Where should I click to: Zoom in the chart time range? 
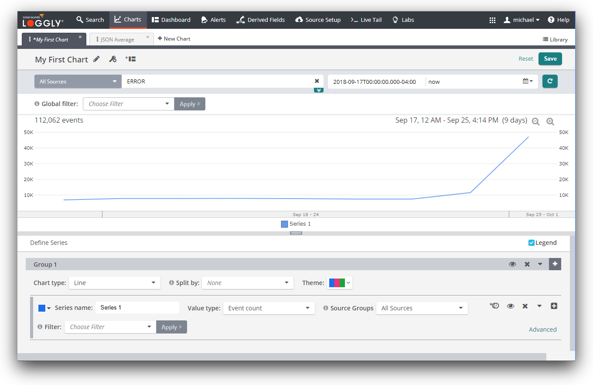click(550, 122)
